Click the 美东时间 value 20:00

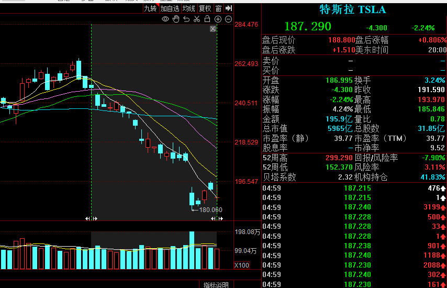[437, 50]
